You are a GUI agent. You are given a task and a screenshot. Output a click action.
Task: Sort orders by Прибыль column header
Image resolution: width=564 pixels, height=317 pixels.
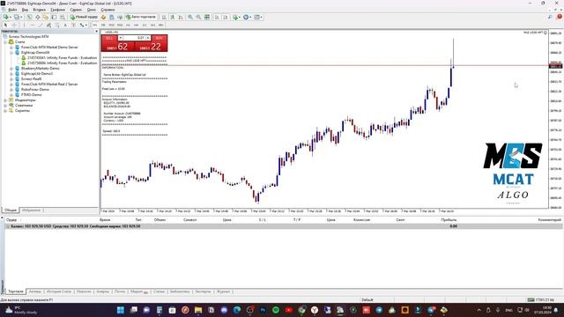click(x=449, y=219)
